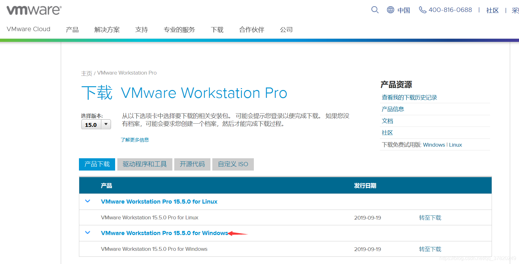The image size is (519, 264).
Task: Open 支持 menu
Action: [x=142, y=30]
